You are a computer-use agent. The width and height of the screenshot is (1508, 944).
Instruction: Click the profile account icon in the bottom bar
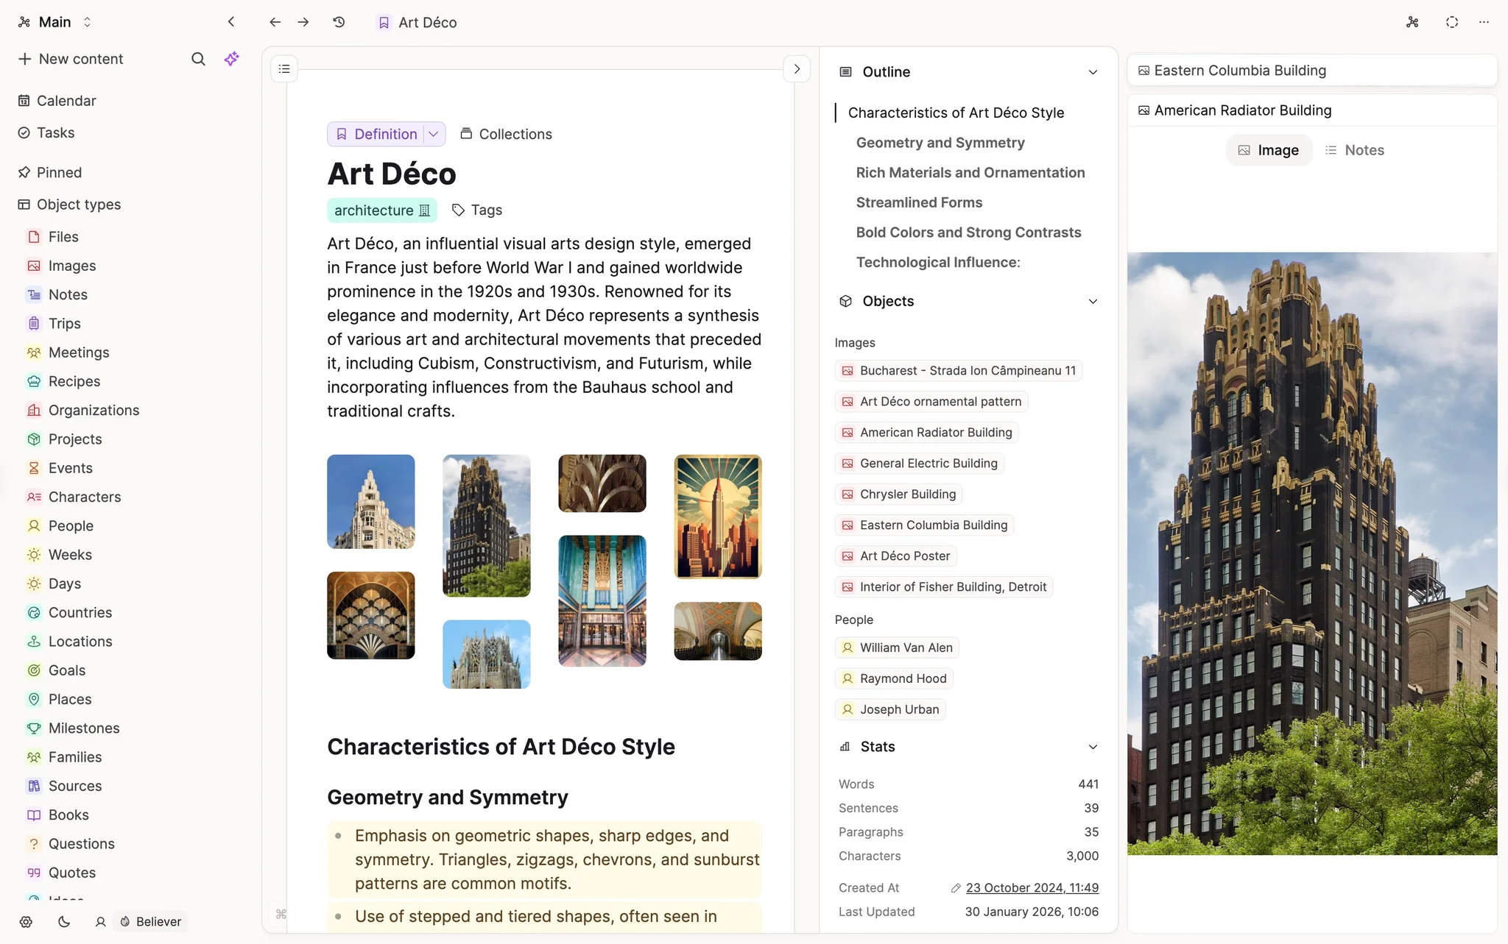coord(100,921)
